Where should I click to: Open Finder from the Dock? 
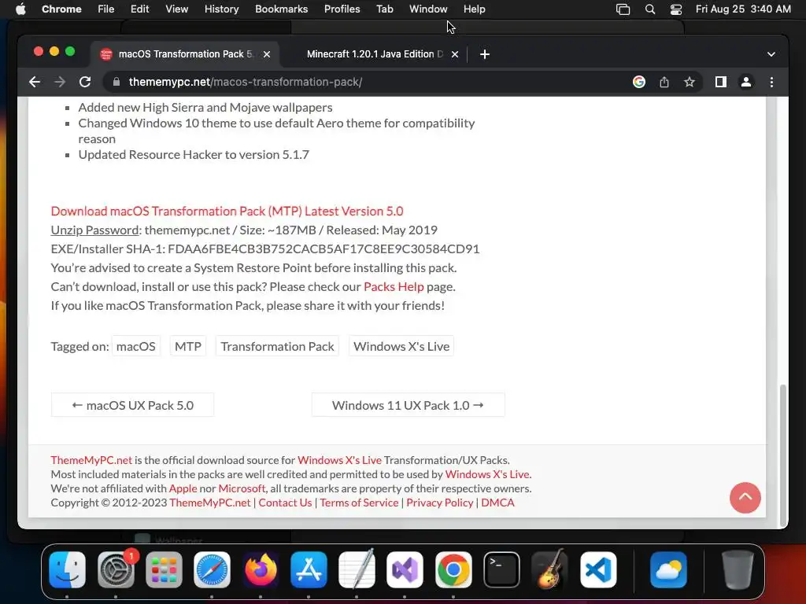[x=68, y=569]
